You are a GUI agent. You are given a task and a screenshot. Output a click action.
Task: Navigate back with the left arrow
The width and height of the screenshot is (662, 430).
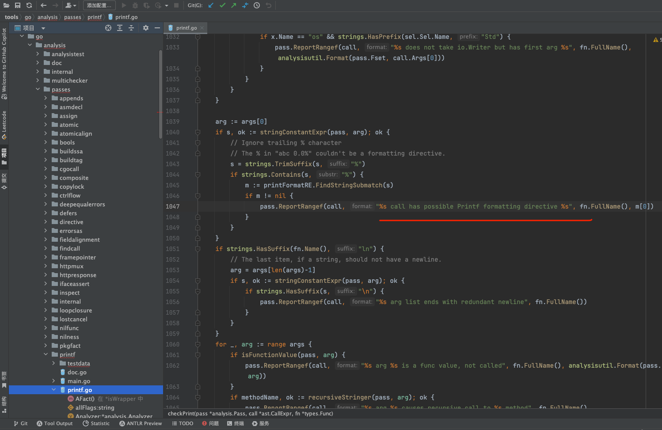click(x=43, y=5)
